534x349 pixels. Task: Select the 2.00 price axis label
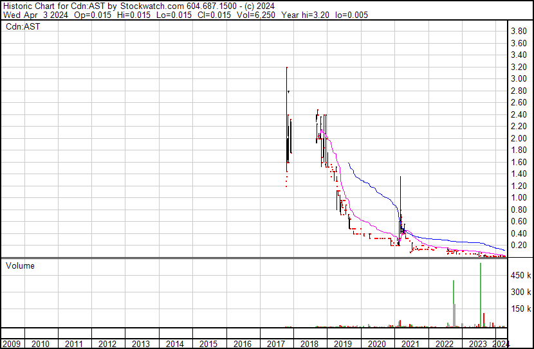pos(519,139)
